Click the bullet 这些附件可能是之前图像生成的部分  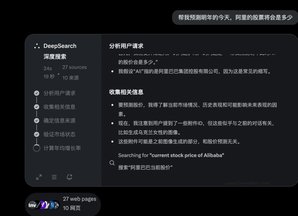tap(179, 142)
